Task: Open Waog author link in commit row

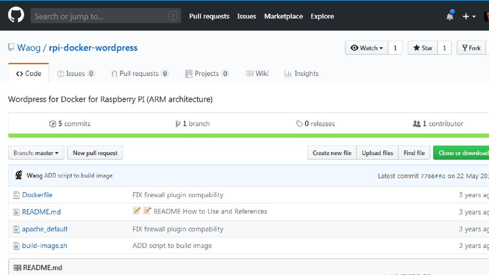Action: (34, 176)
